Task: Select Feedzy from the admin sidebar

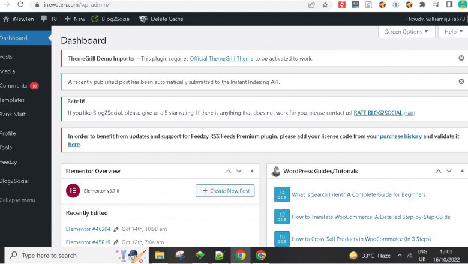Action: (10, 161)
